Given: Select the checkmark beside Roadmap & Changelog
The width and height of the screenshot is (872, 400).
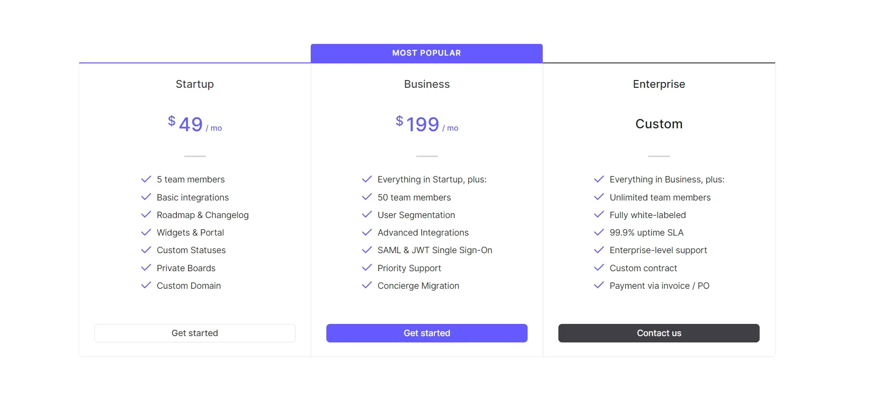Looking at the screenshot, I should pyautogui.click(x=146, y=215).
